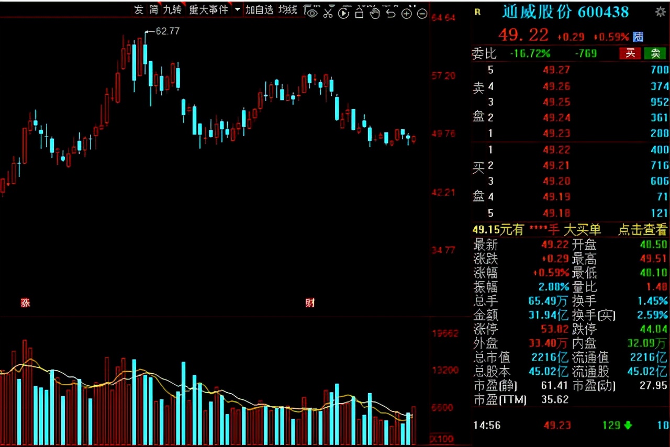The height and width of the screenshot is (447, 670).
Task: Select sell level 4 price 49.26
Action: 556,86
